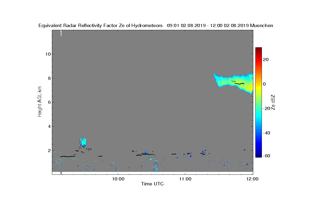Screen dimensions: 313x208
Task: Click the black cloud-base line at 1.5 km
Action: pos(68,157)
